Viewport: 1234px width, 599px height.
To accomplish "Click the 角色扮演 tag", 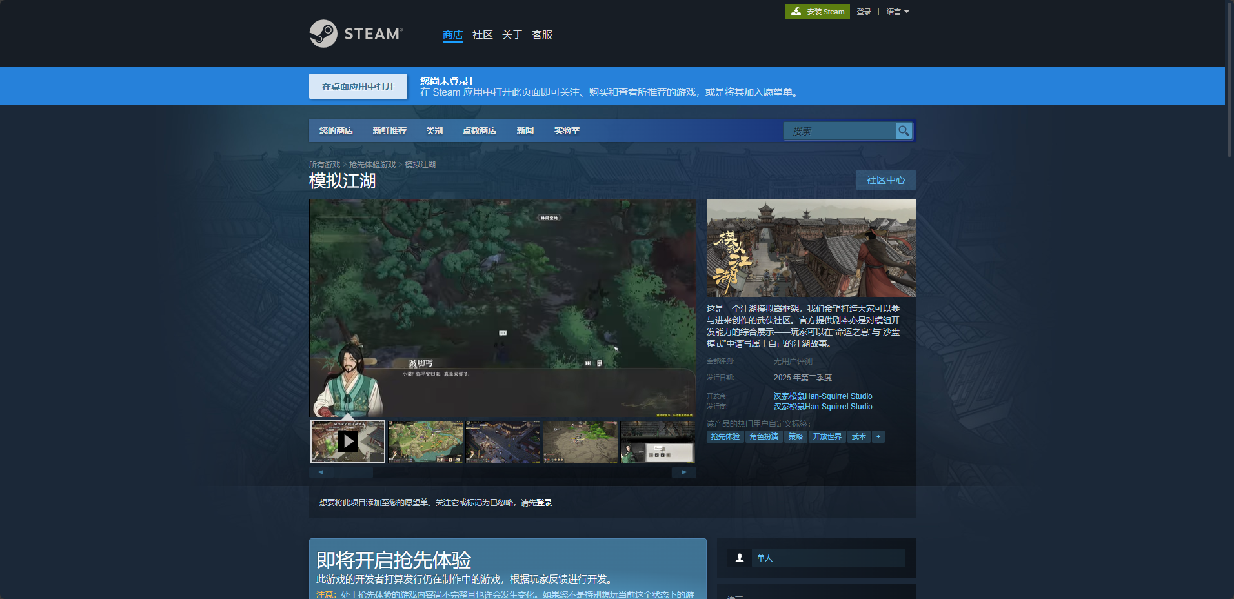I will pyautogui.click(x=764, y=437).
